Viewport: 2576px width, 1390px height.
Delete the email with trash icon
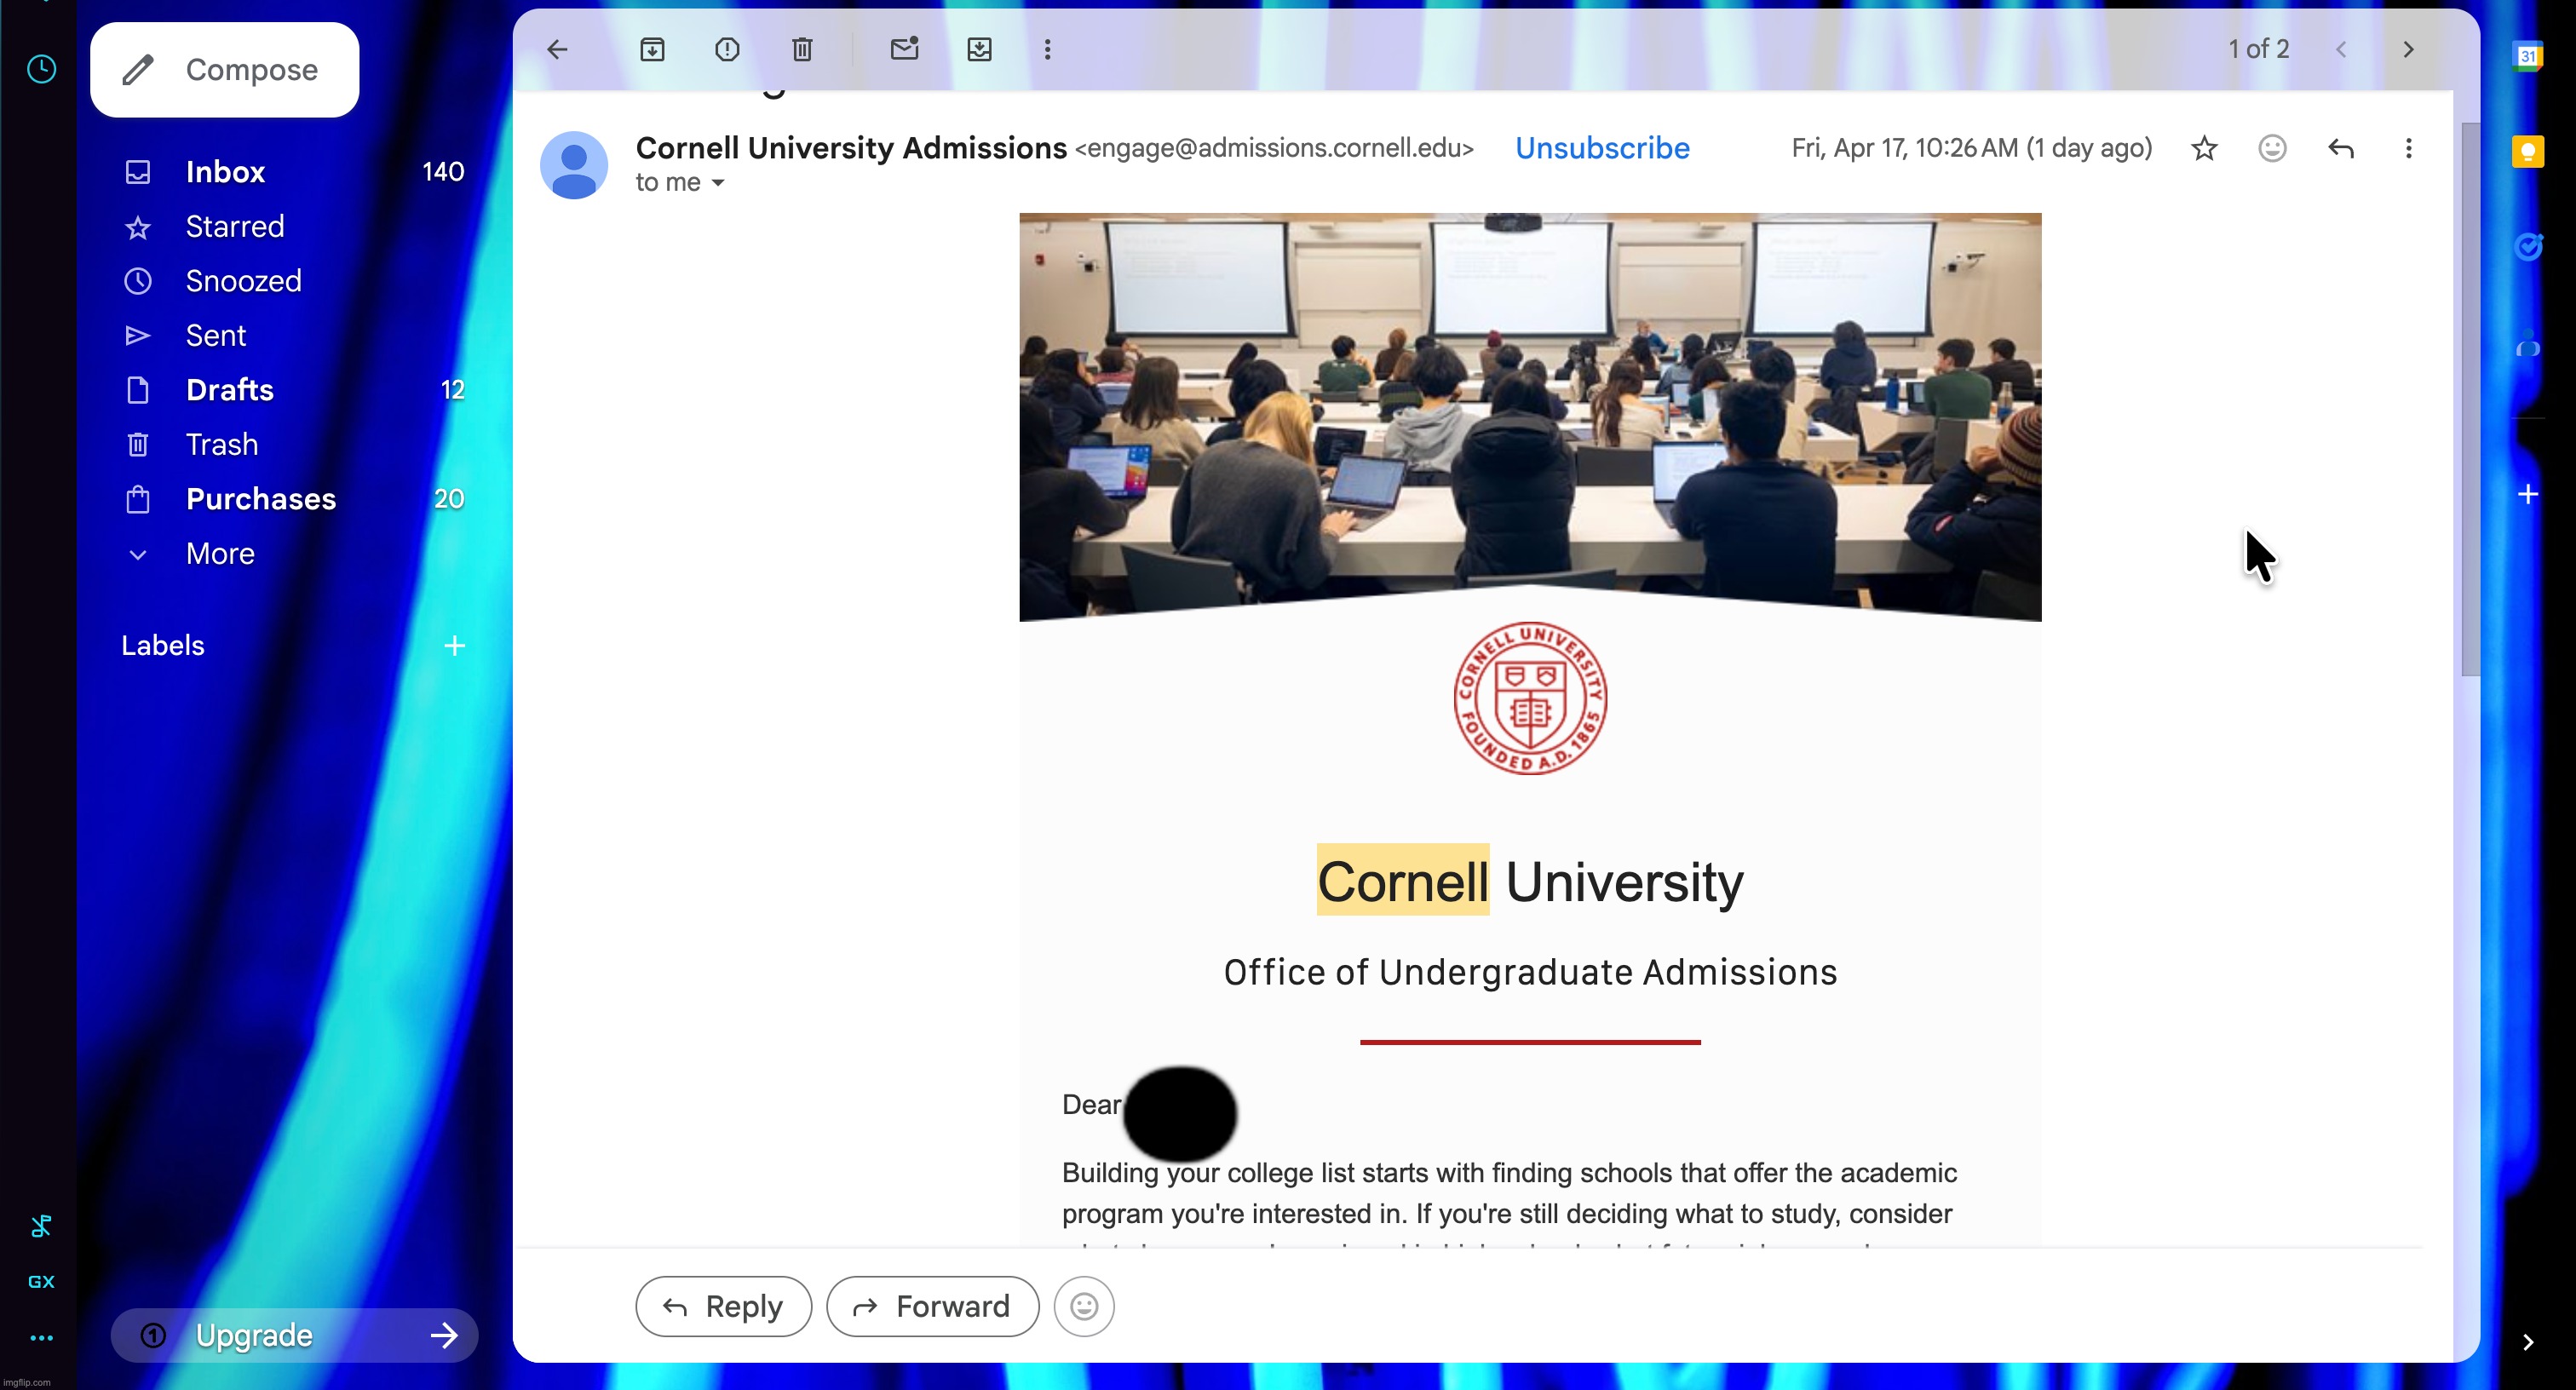tap(801, 49)
